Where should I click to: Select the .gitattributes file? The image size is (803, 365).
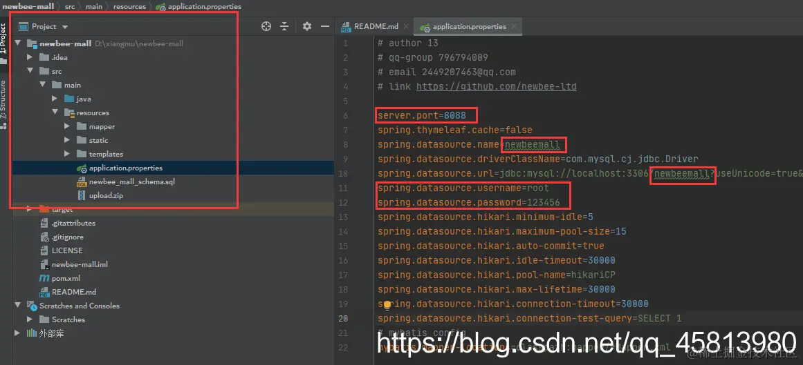pyautogui.click(x=73, y=223)
